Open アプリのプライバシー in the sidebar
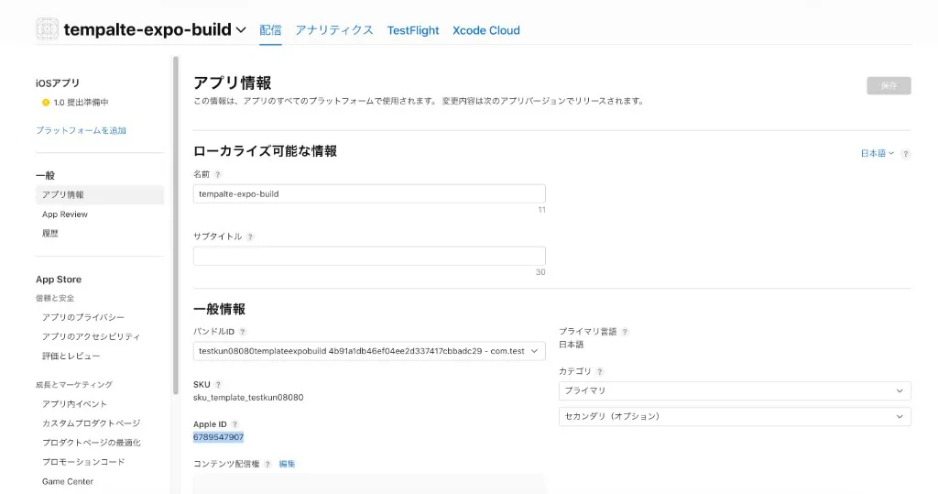The height and width of the screenshot is (494, 938). tap(83, 317)
